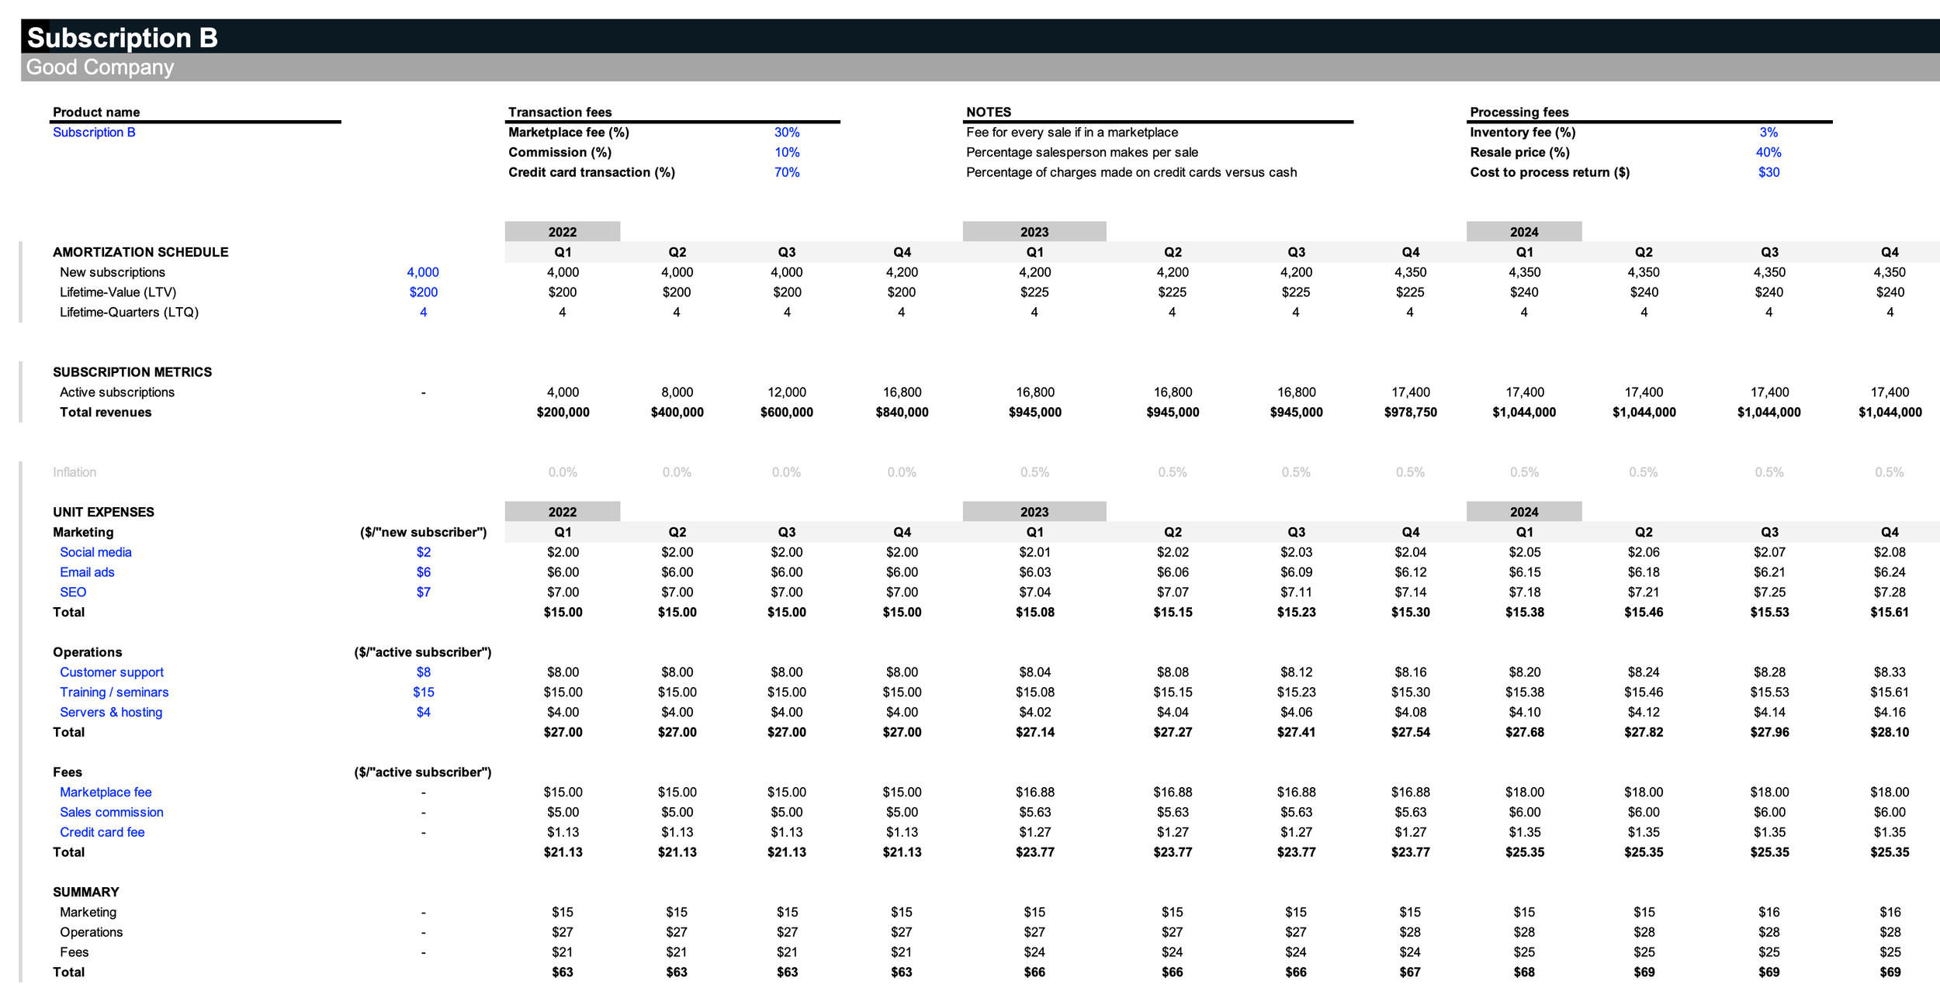
Task: Select the SEO $7 input cell
Action: click(x=423, y=592)
